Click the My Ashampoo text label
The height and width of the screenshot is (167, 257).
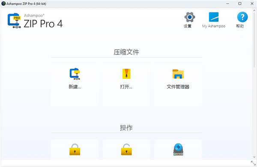click(x=214, y=26)
